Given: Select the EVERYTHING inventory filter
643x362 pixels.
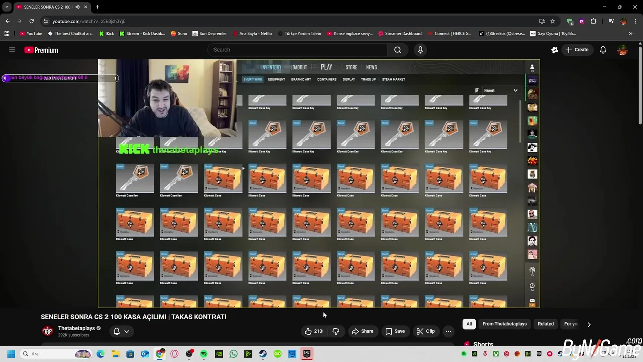Looking at the screenshot, I should (x=252, y=79).
